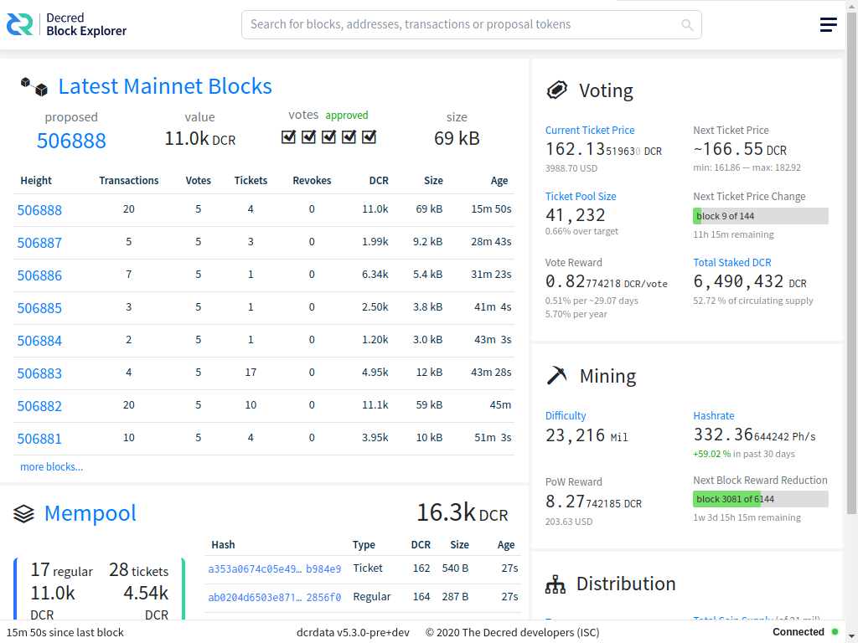Click the ~166.55 DCR next ticket price

[740, 149]
